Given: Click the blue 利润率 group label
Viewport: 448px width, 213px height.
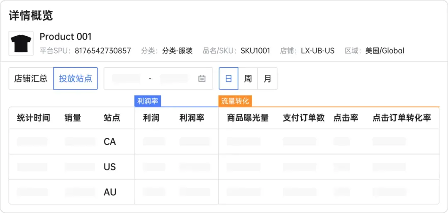Looking at the screenshot, I should 148,101.
